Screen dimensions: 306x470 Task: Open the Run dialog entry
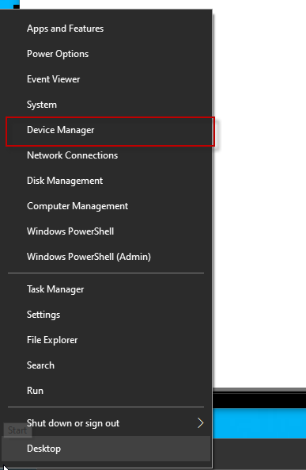106,391
